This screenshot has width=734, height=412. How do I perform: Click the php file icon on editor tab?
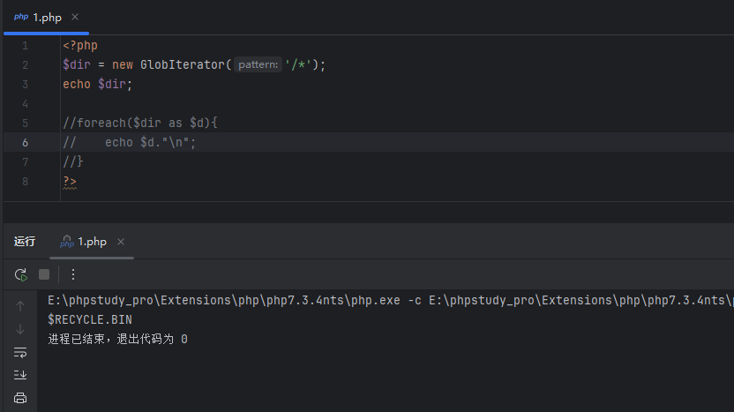click(20, 18)
